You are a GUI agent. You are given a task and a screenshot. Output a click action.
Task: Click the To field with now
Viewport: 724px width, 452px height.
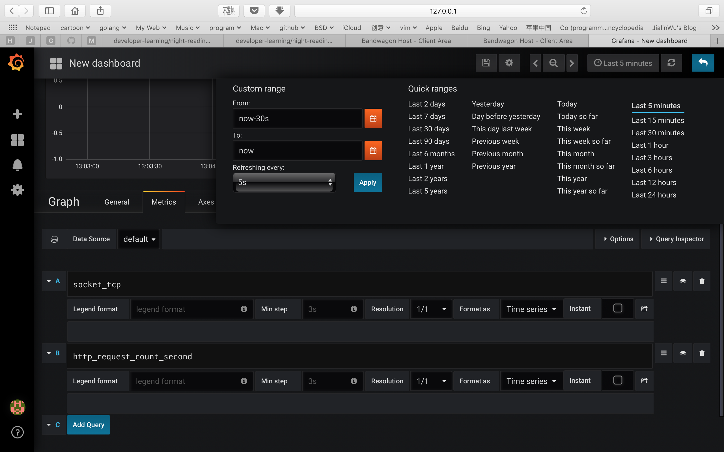click(x=298, y=150)
